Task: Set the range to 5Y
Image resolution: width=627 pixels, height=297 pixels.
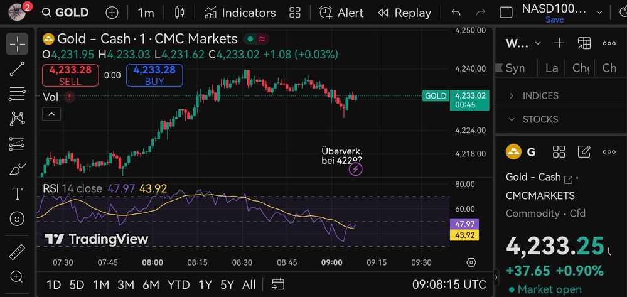Action: point(227,284)
